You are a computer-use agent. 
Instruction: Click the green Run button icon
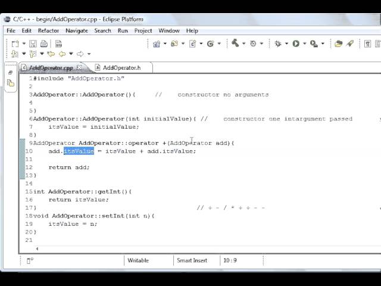pyautogui.click(x=296, y=43)
